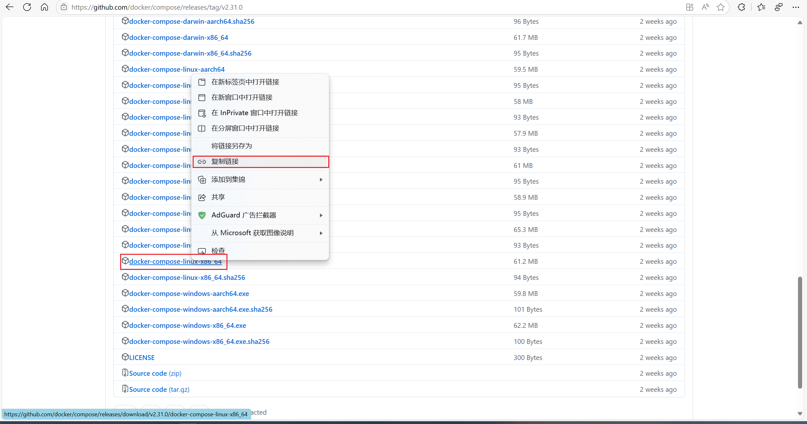This screenshot has width=807, height=424.
Task: Expand the 从 Microsoft 获取图像说明 submenu arrow
Action: (x=321, y=233)
